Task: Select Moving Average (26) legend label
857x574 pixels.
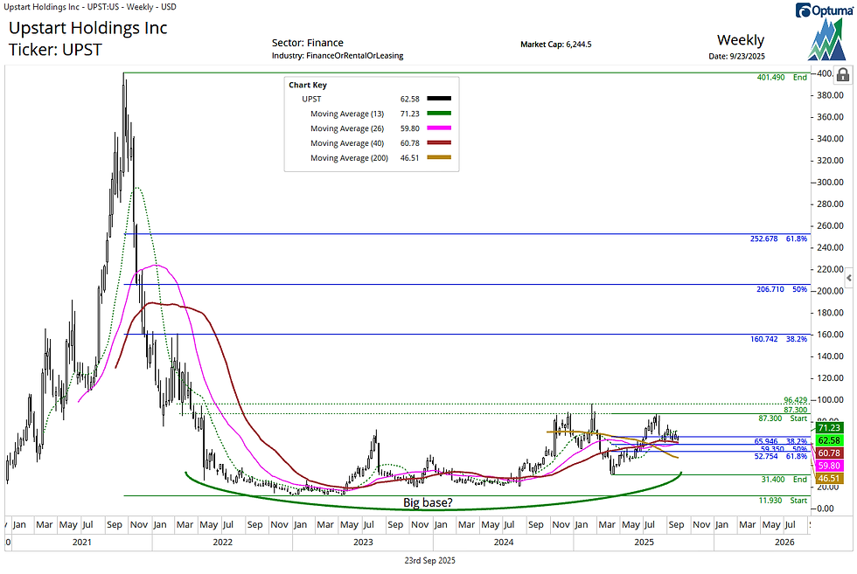Action: point(347,128)
